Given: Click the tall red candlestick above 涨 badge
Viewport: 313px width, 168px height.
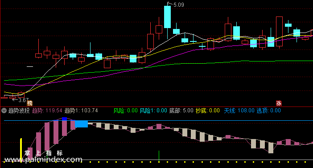Looking at the screenshot, I should [x=279, y=32].
